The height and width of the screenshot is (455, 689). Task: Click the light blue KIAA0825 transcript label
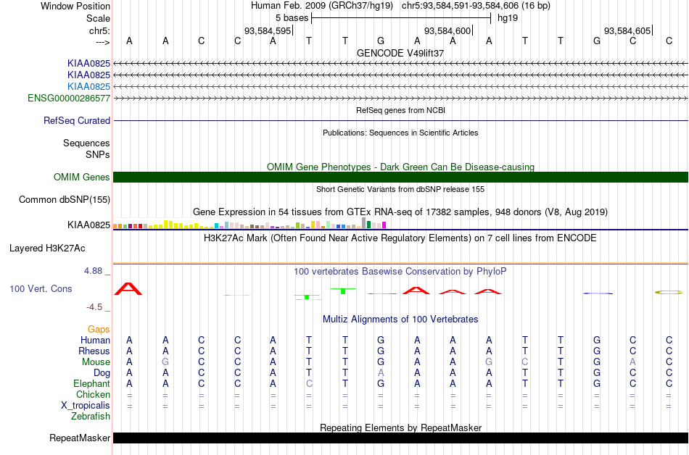click(88, 86)
